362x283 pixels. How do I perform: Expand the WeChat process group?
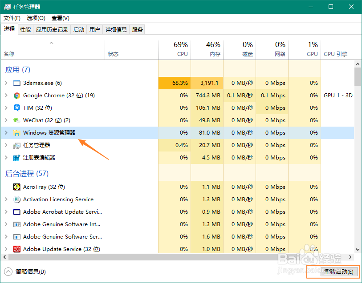[x=6, y=120]
